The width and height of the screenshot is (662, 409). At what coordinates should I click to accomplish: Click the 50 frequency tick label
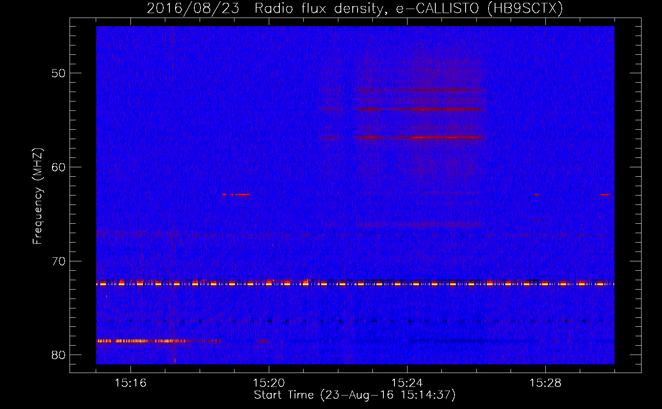[x=59, y=73]
